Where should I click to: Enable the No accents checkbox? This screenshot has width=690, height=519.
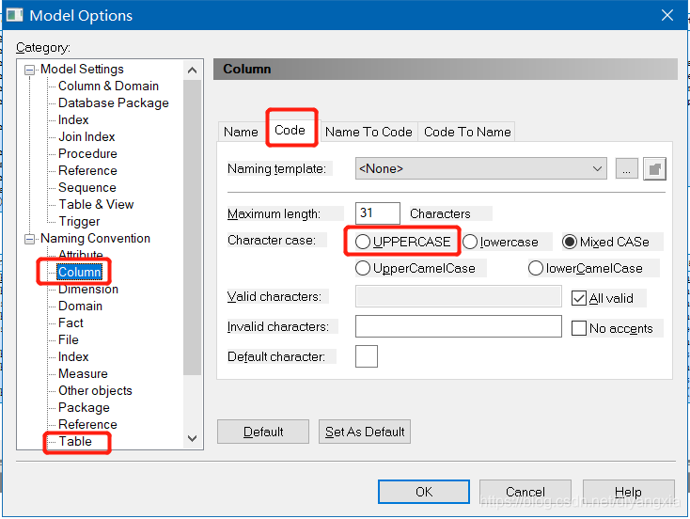[x=579, y=328]
